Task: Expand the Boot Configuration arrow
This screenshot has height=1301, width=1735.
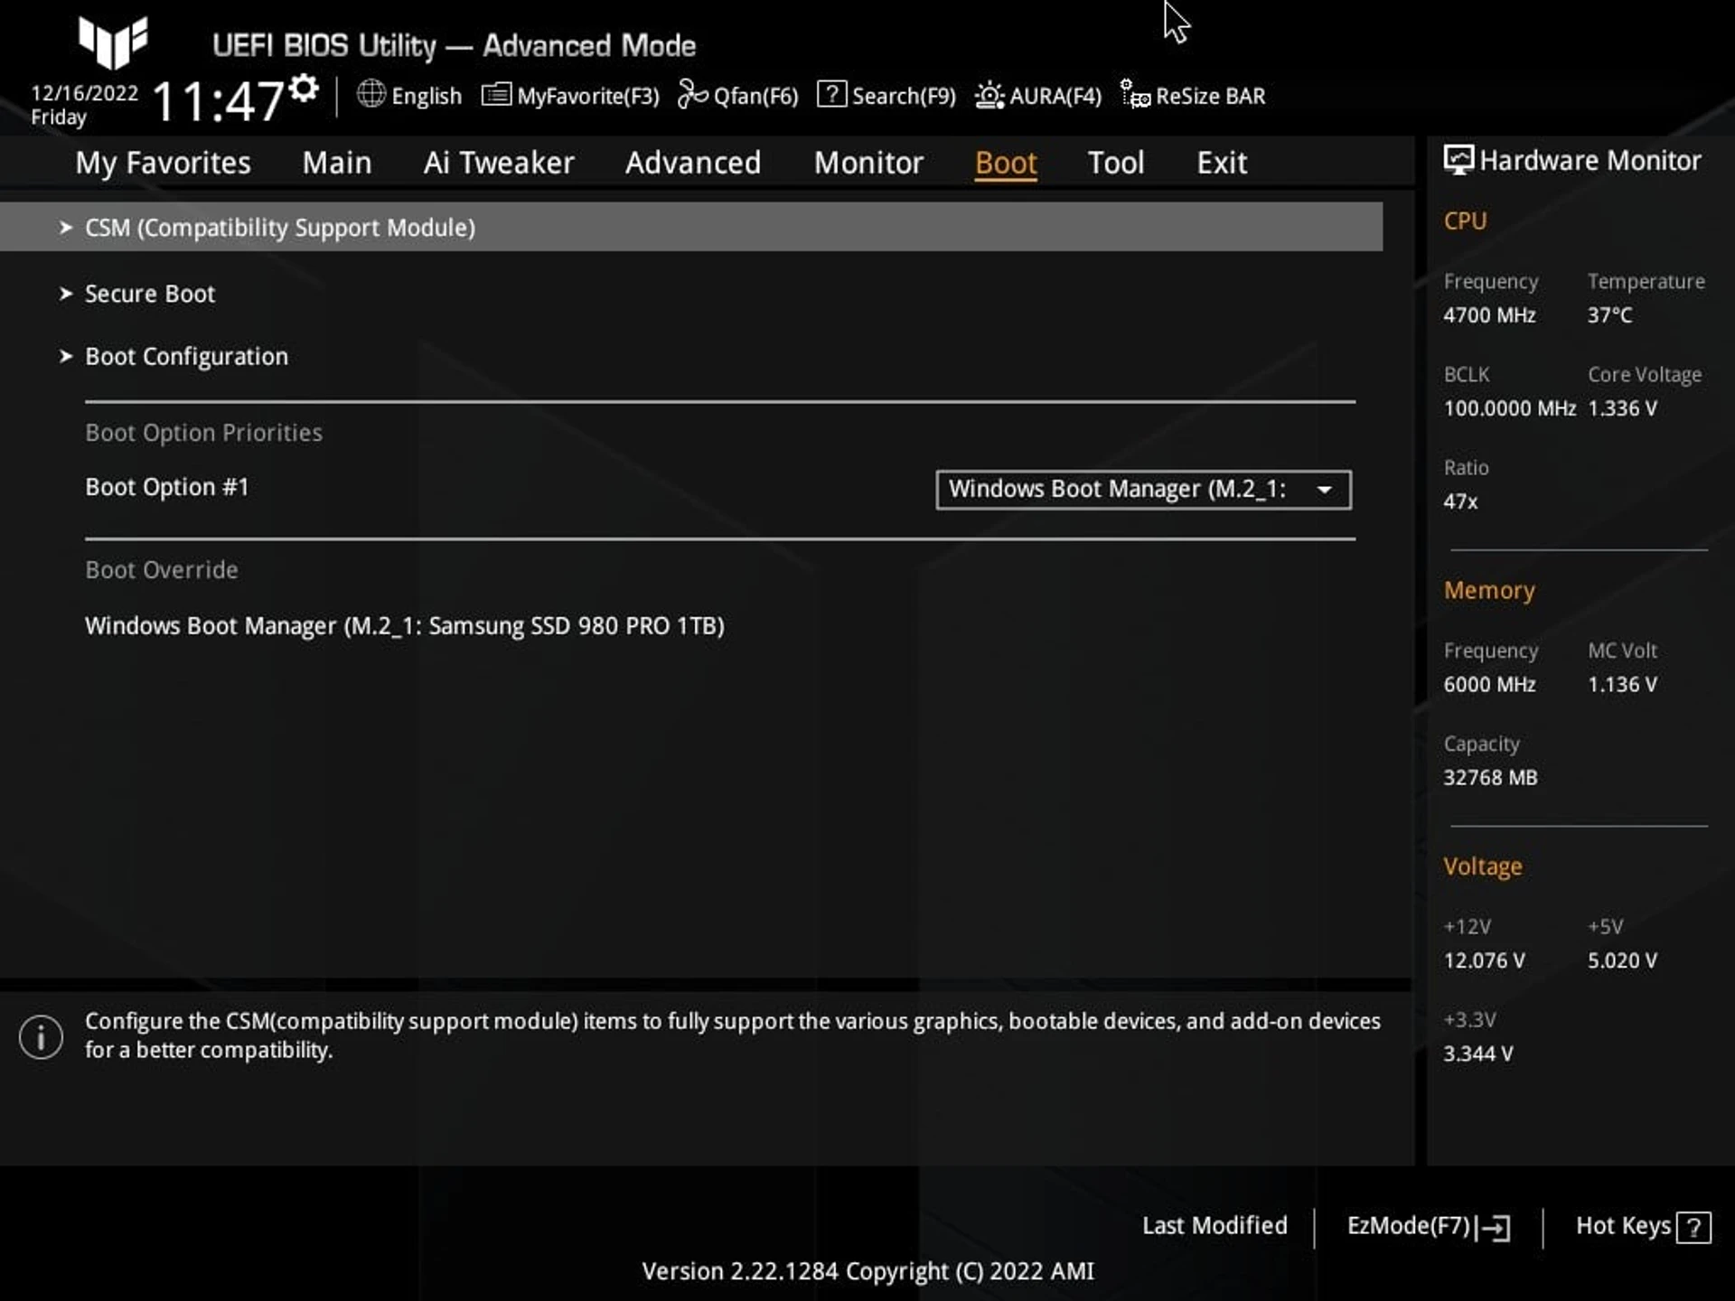Action: pyautogui.click(x=65, y=356)
